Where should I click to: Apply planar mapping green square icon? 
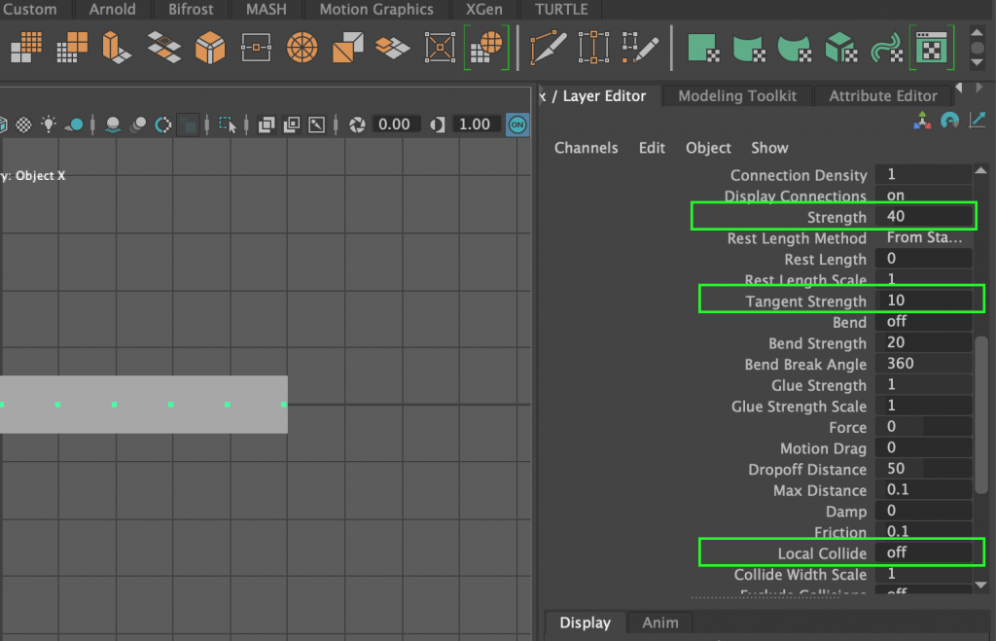coord(703,48)
